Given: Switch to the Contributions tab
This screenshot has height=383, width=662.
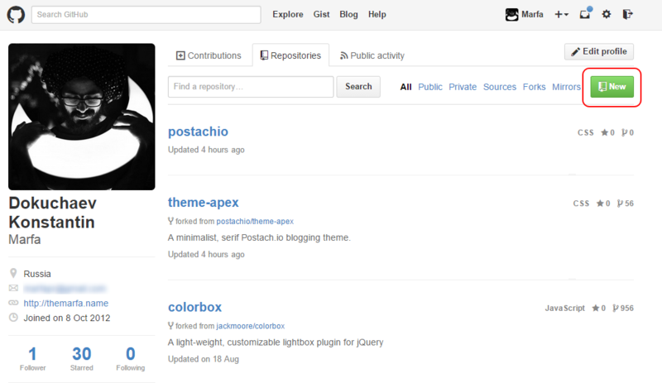Looking at the screenshot, I should [x=209, y=55].
